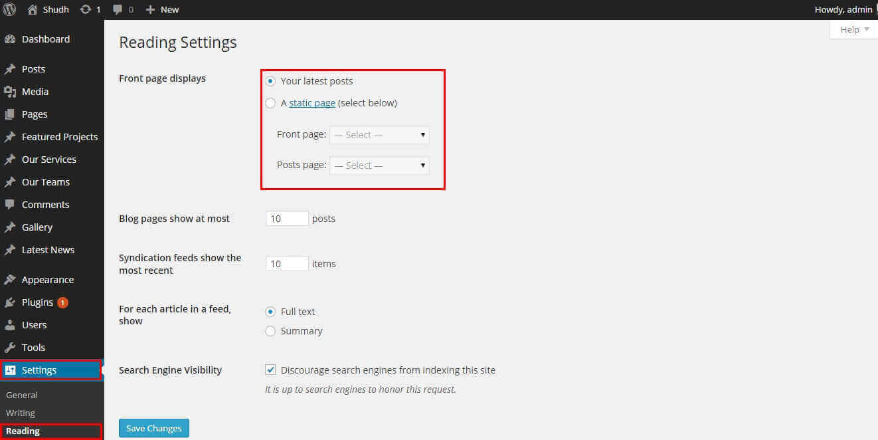Click the Latest News pin icon
Screen dimensions: 878x440
coord(10,250)
